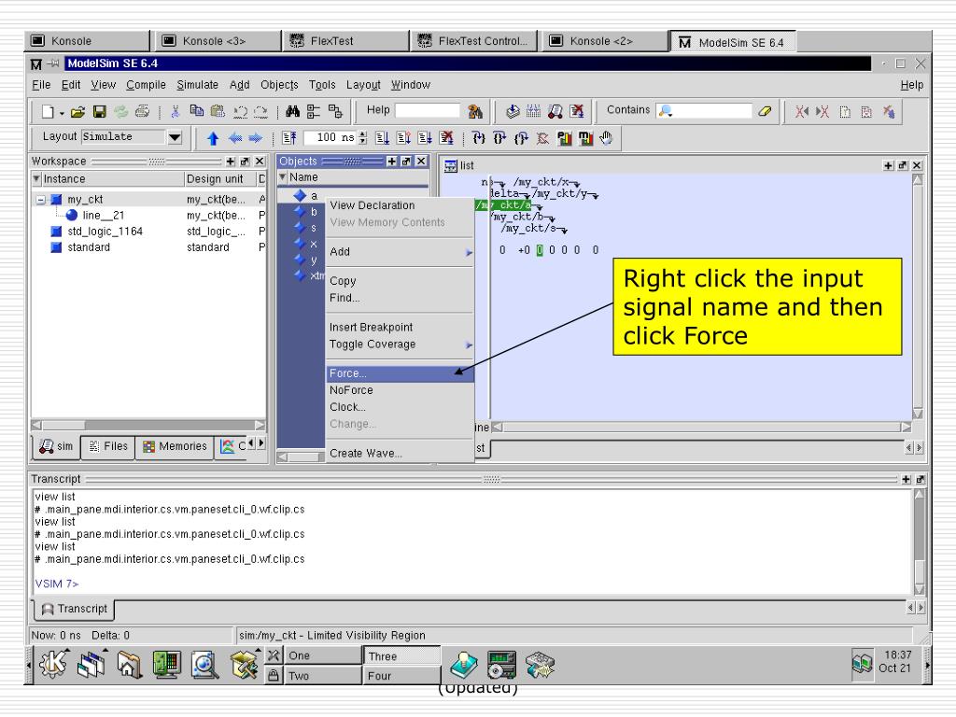This screenshot has height=717, width=956.
Task: Switch to the Memories tab
Action: [175, 446]
